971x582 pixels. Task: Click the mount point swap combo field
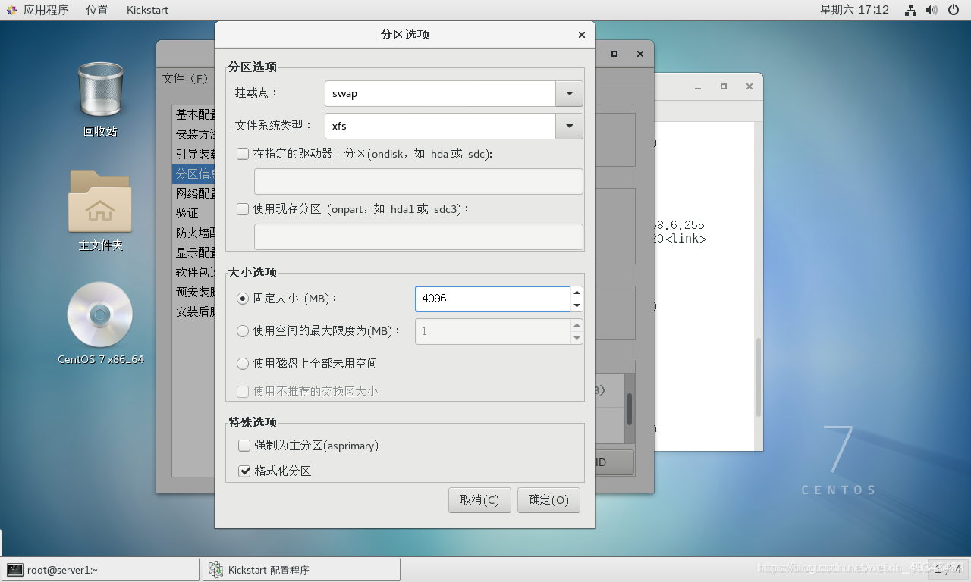440,94
